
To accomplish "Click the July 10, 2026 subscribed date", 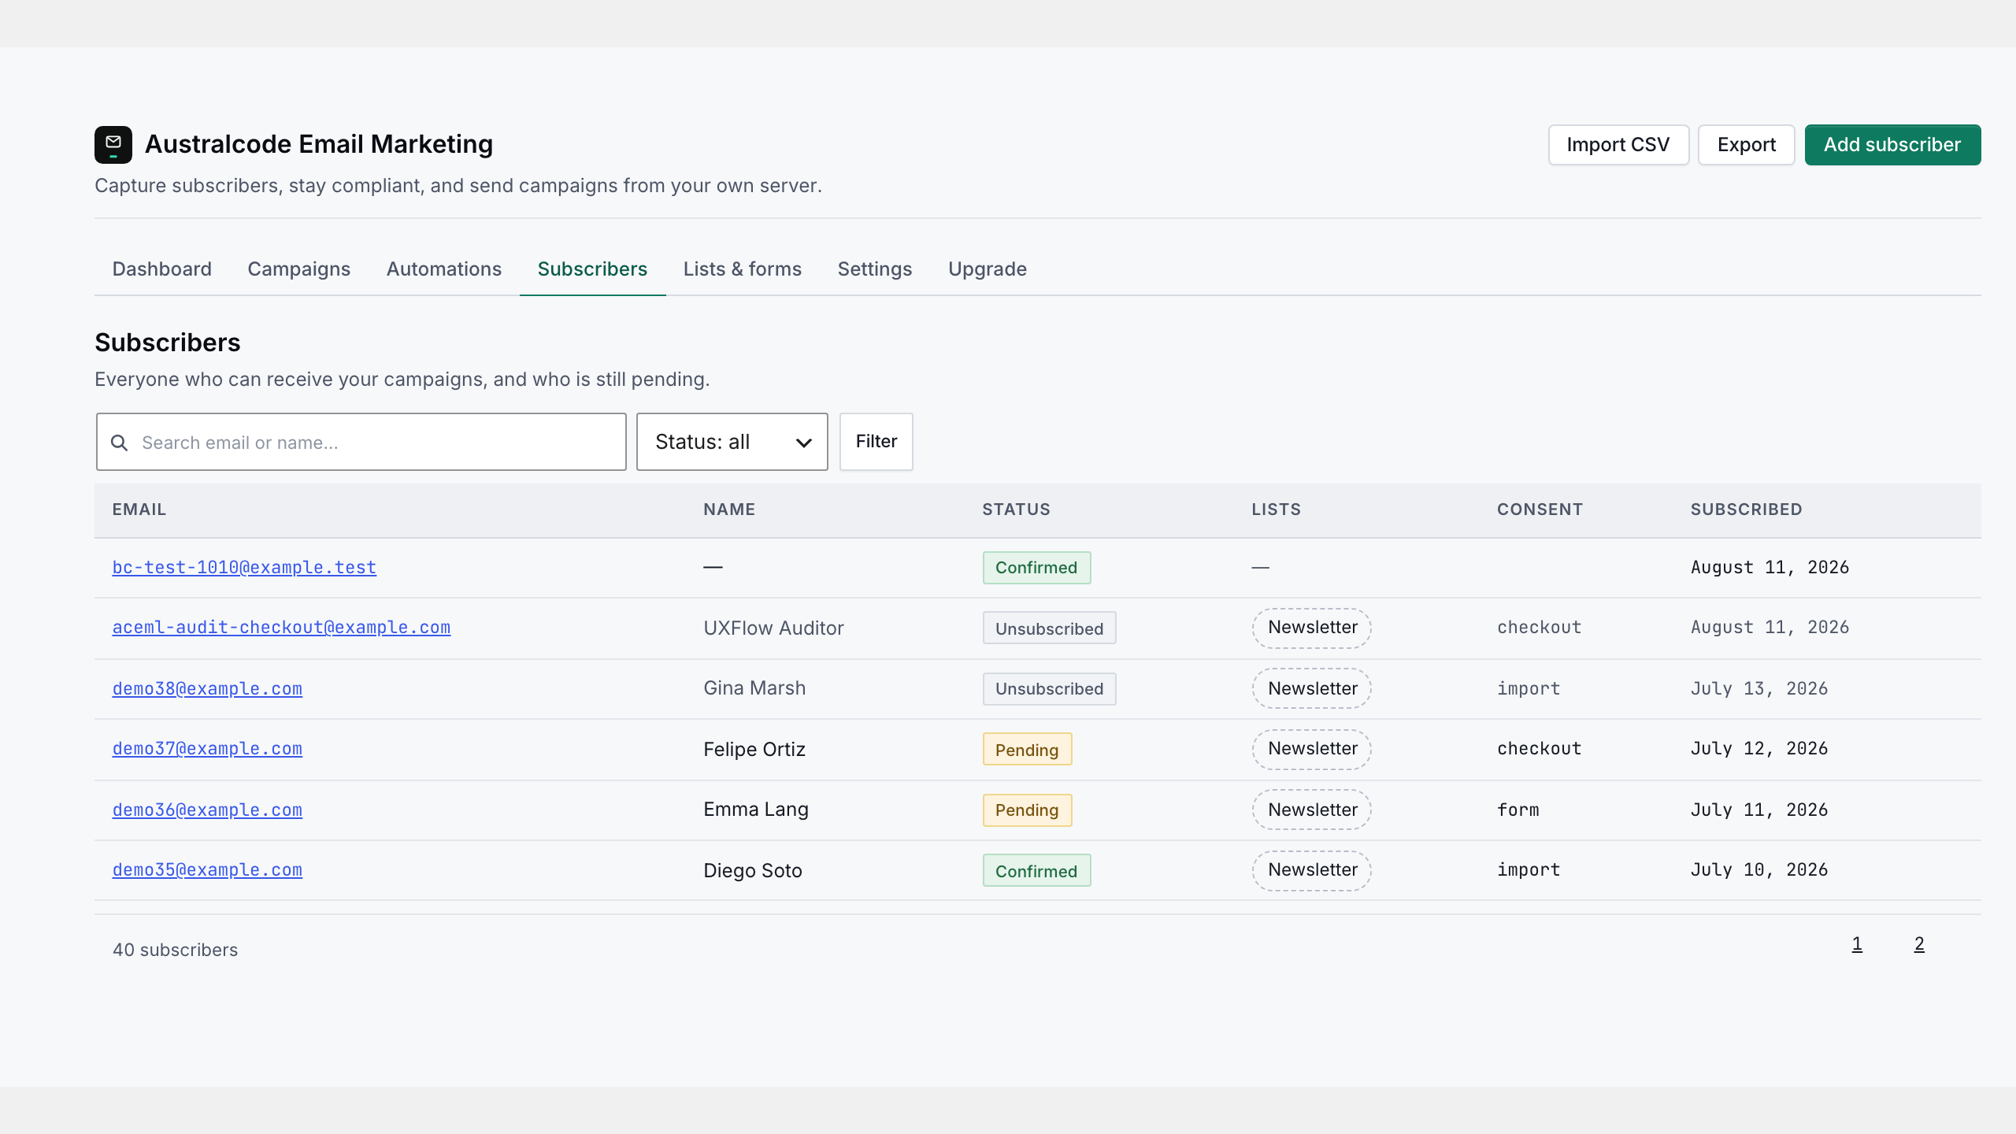I will pyautogui.click(x=1759, y=870).
